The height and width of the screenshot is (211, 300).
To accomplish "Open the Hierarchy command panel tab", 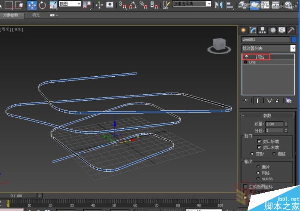I will coord(263,30).
